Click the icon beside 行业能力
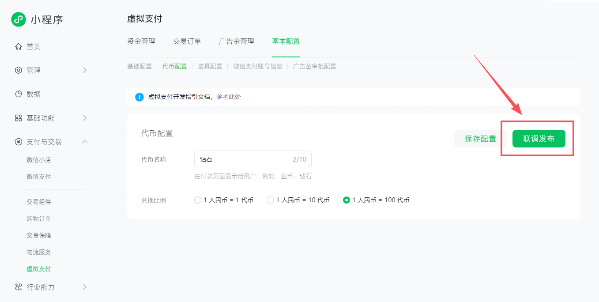The width and height of the screenshot is (599, 302). pos(19,287)
